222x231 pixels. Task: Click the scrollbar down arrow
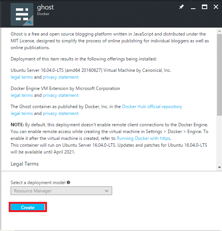click(219, 167)
